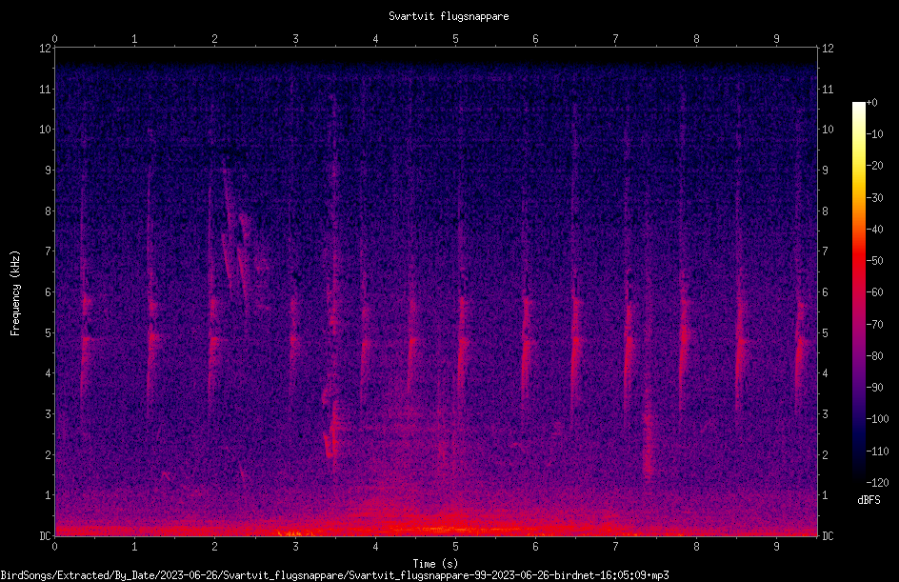Click the '12' tick on the right frequency axis
899x582 pixels.
pos(828,49)
